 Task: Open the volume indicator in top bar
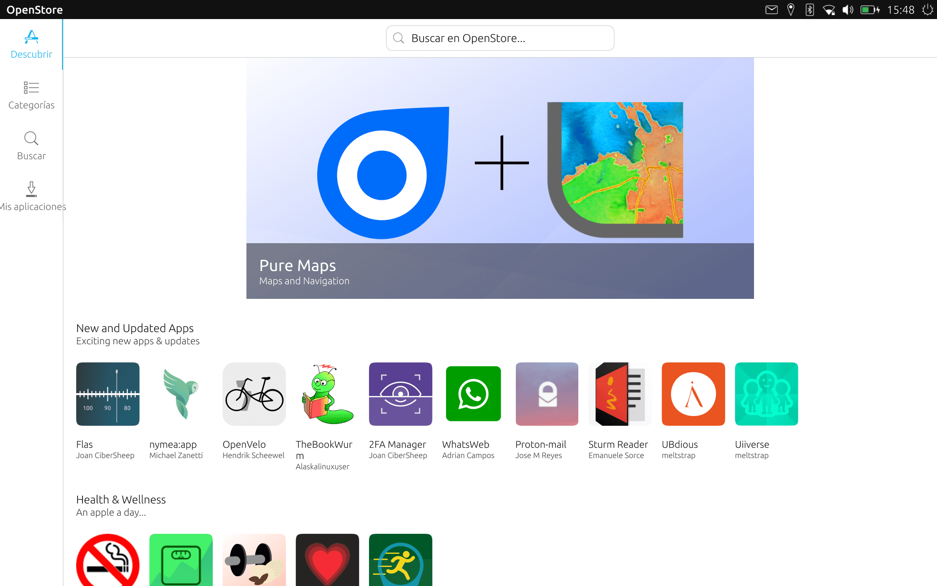tap(848, 10)
